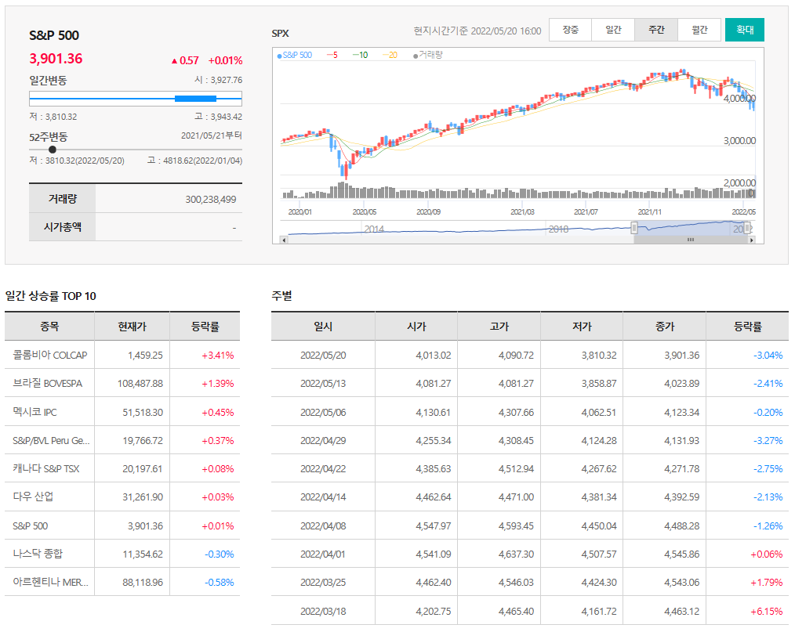Click the +6.15% change value
Image resolution: width=795 pixels, height=632 pixels.
pyautogui.click(x=767, y=612)
